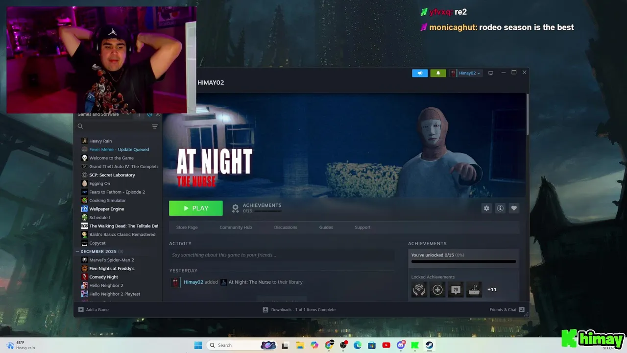Click the Achievements gear icon beside Play
Screen dimensions: 627x353
(x=235, y=208)
